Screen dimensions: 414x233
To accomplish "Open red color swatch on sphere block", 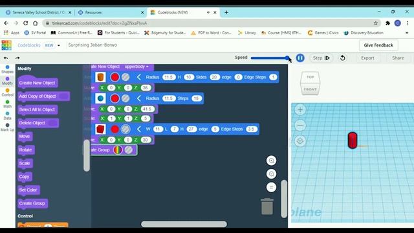I will point(114,98).
